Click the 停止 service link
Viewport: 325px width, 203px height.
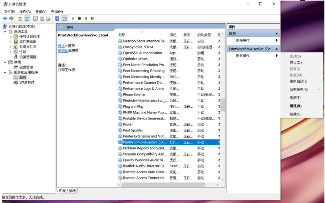click(x=61, y=46)
